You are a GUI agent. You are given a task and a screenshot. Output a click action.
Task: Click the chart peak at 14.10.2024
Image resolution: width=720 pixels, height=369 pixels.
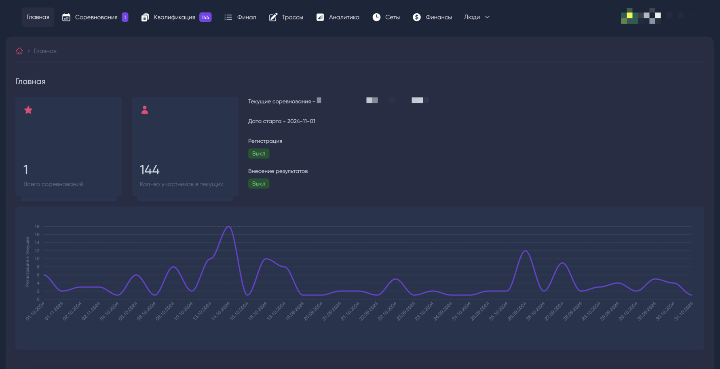click(x=229, y=226)
